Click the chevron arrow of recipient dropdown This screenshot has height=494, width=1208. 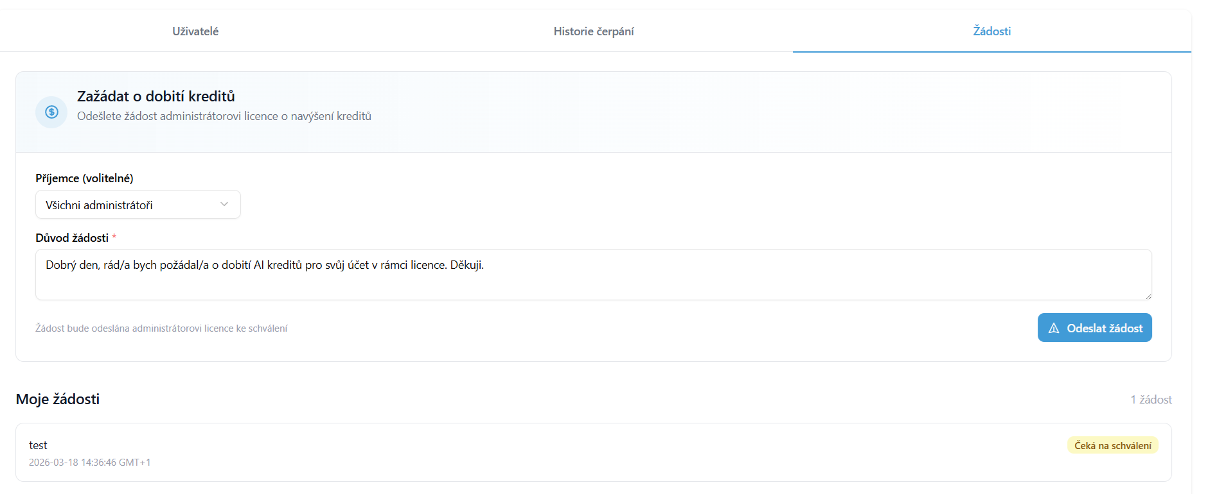[x=224, y=205]
